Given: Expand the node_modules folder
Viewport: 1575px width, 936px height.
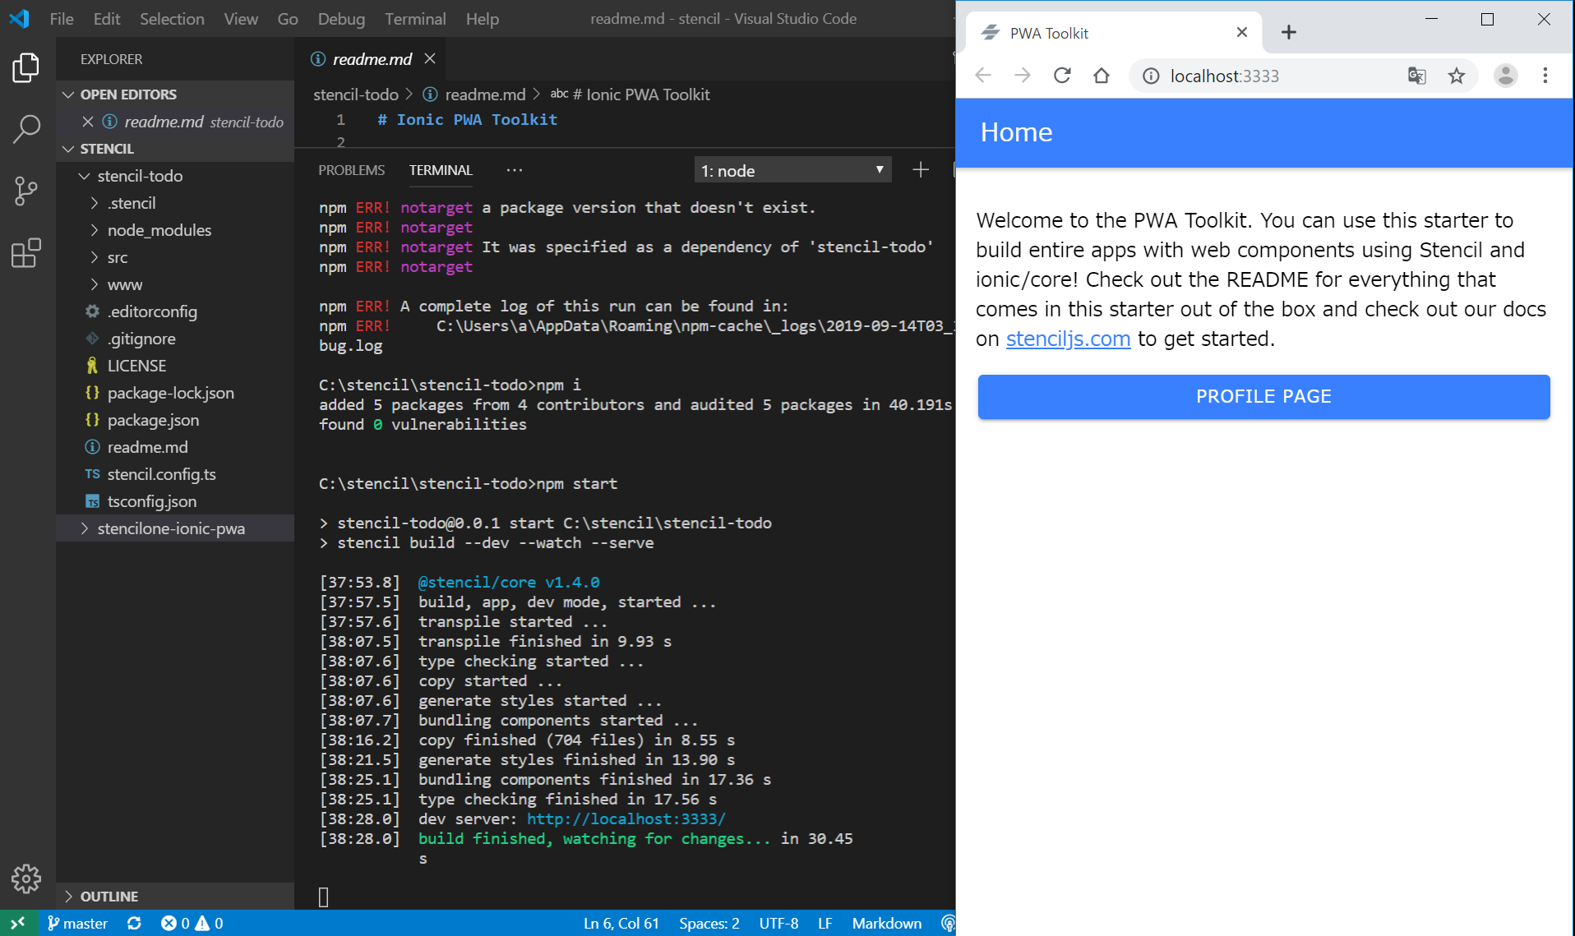Looking at the screenshot, I should [159, 230].
